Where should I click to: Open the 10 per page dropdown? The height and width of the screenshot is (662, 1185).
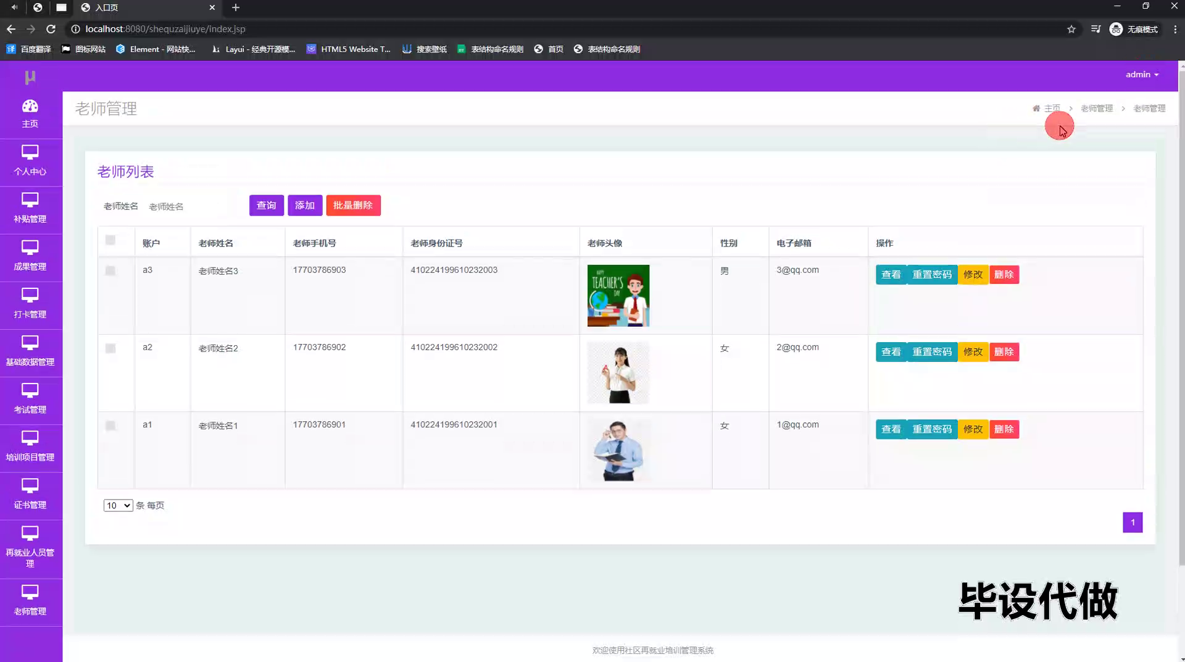118,505
